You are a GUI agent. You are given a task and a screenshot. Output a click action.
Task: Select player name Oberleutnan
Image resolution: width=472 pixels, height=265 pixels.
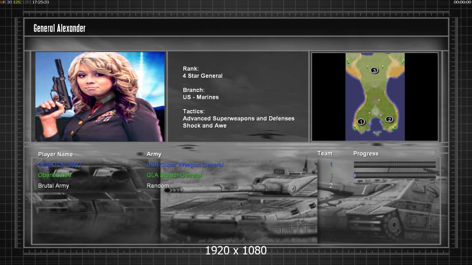54,175
